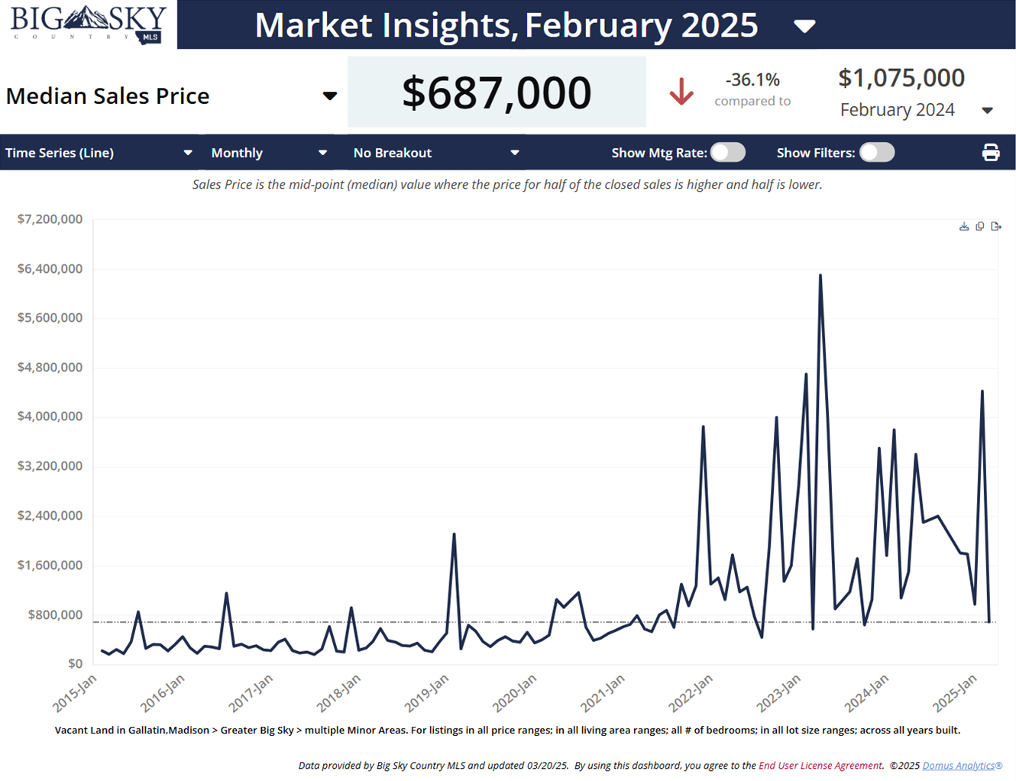Viewport: 1016px width, 781px height.
Task: Click the 2025-Jan axis label
Action: [955, 692]
